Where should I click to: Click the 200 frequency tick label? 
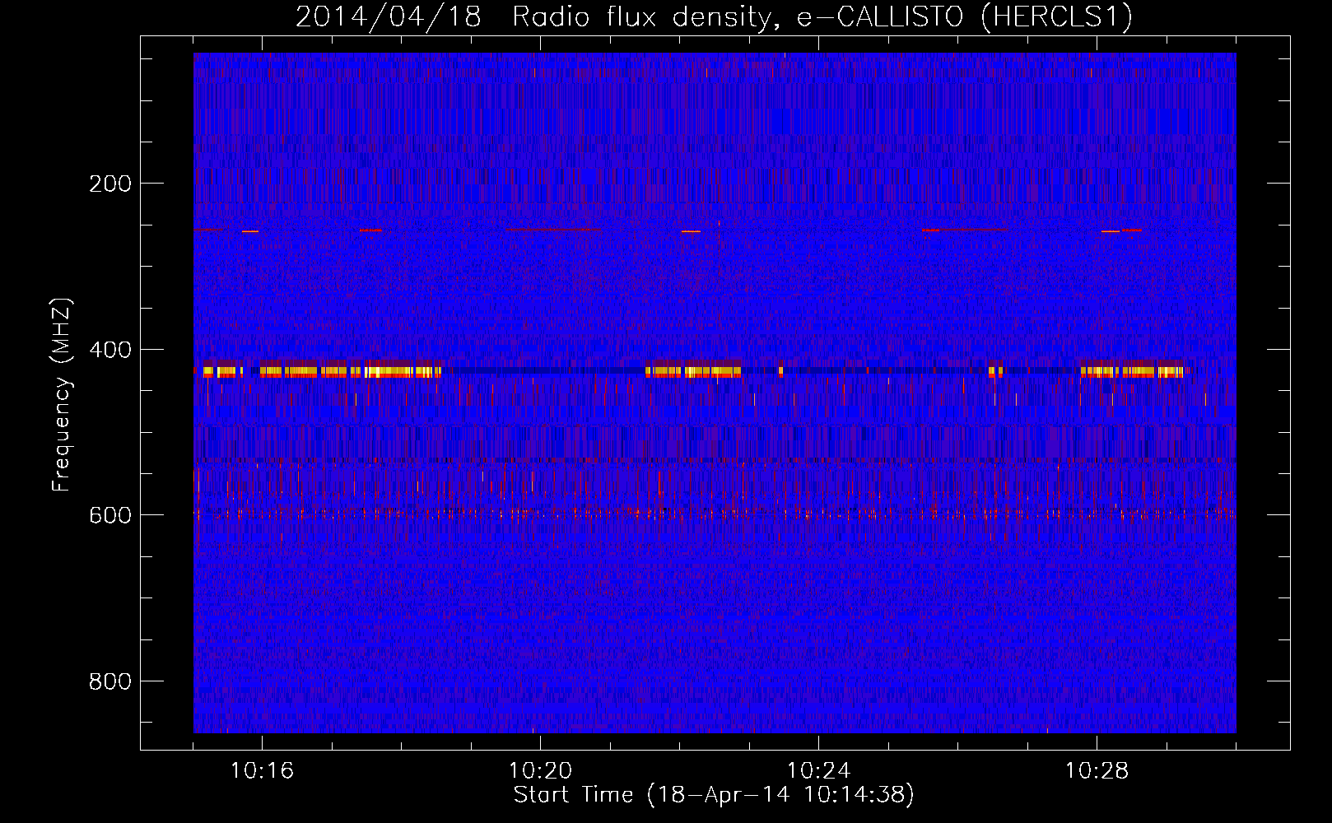point(110,184)
